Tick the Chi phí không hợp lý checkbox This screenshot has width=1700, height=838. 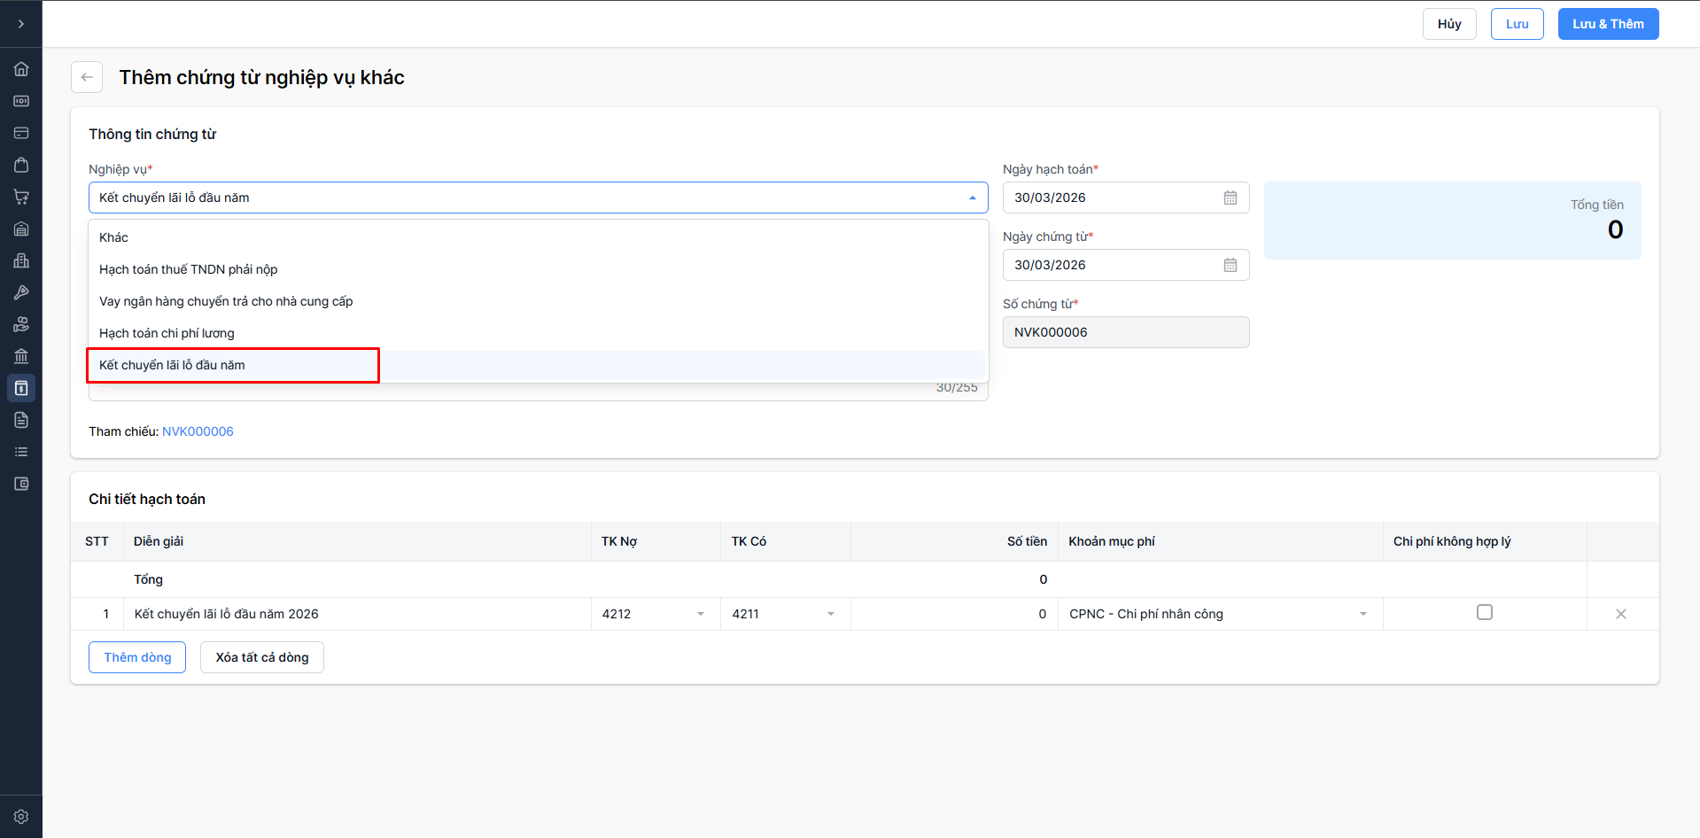(x=1485, y=612)
